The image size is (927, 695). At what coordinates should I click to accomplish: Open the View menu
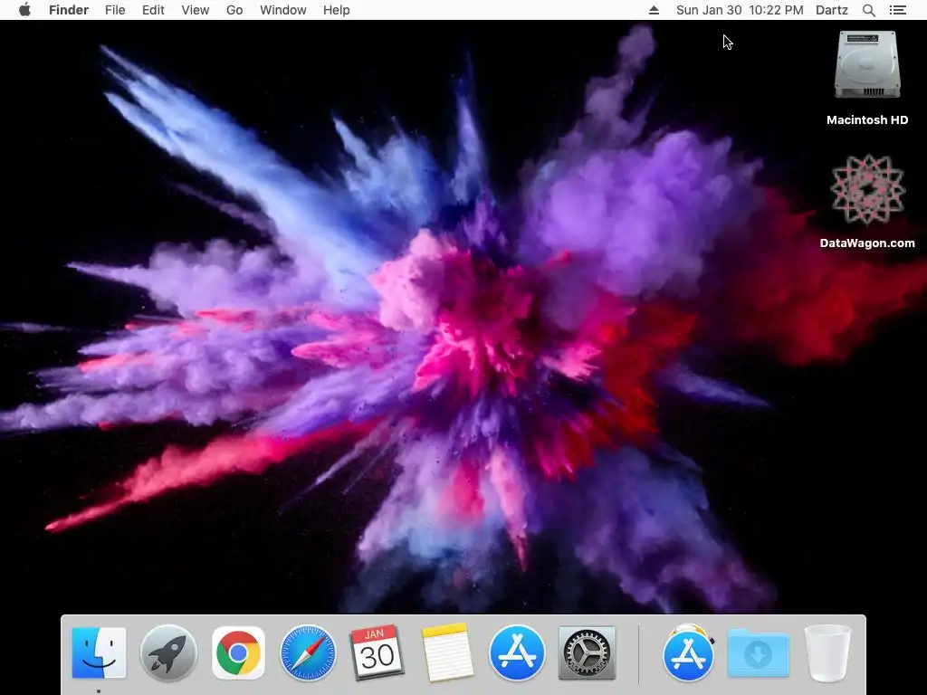coord(196,10)
